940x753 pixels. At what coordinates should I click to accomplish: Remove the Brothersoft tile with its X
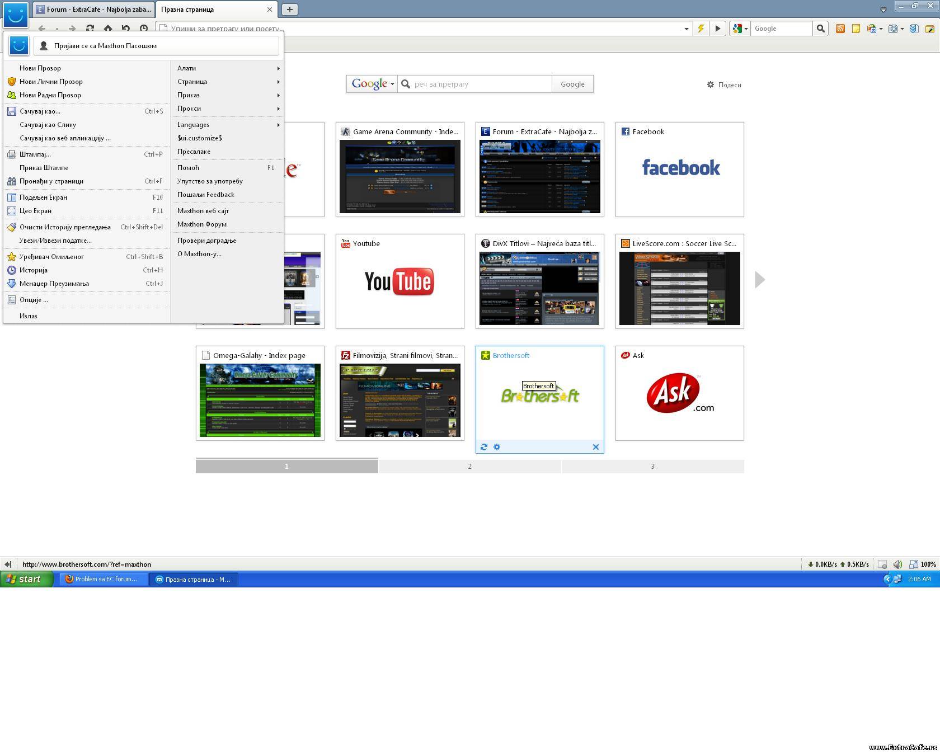tap(595, 447)
